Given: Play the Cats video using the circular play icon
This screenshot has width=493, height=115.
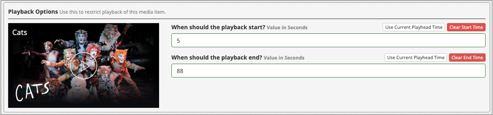Looking at the screenshot, I should (83, 66).
